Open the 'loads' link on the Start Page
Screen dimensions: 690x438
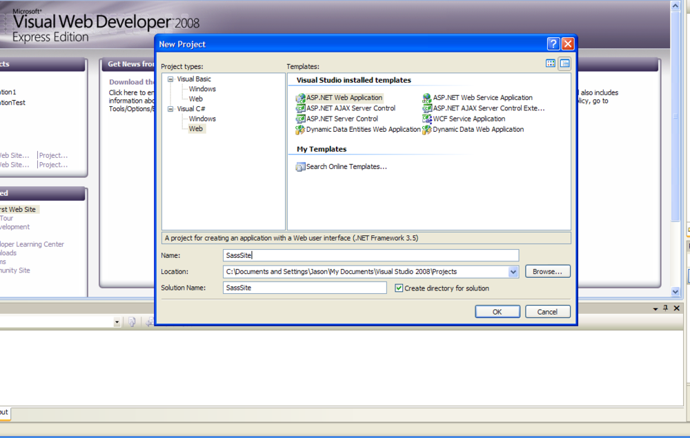(8, 253)
